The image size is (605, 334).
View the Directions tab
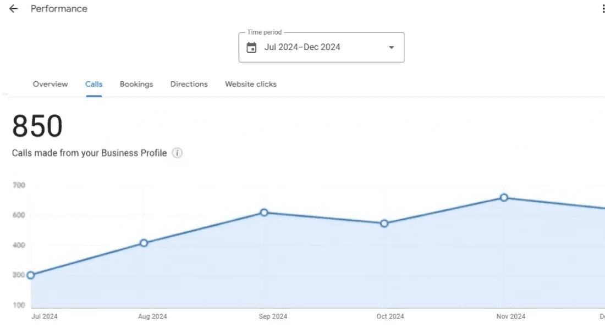click(189, 84)
